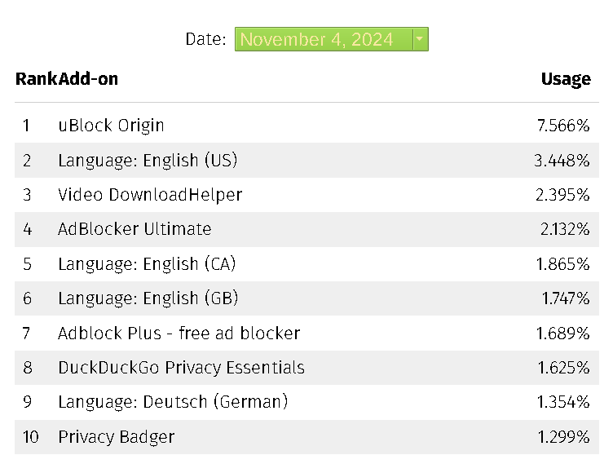Select the uBlock Origin add-on

111,126
